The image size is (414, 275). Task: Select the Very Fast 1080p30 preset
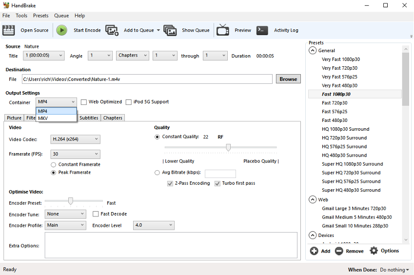coord(341,59)
